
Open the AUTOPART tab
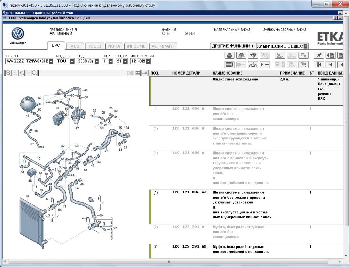163,46
